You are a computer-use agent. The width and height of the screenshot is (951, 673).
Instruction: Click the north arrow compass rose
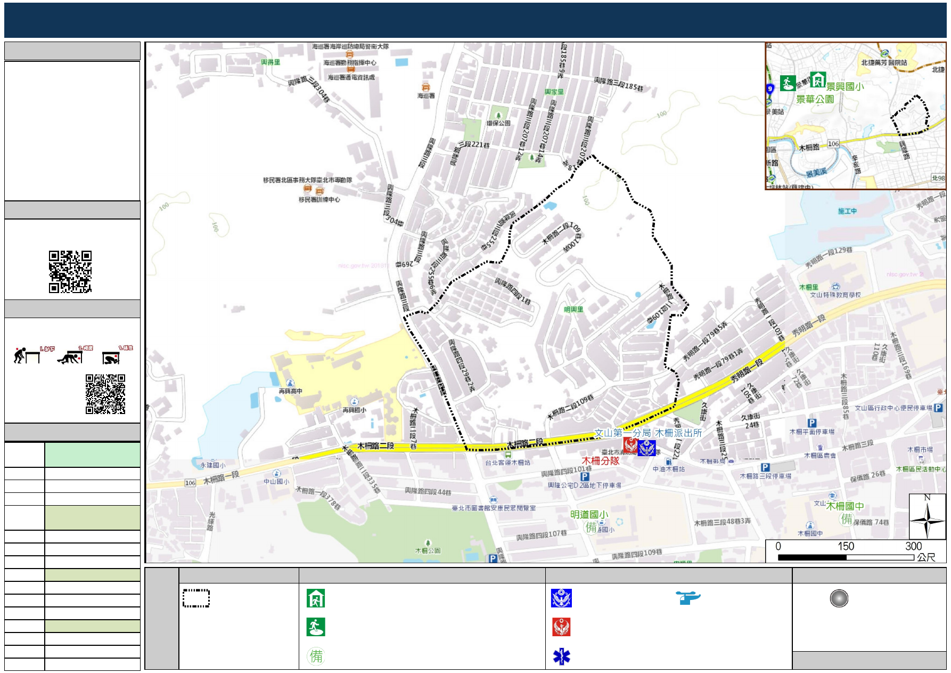point(927,516)
